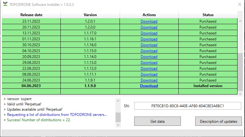
Task: Click log panel scroll up arrow
Action: pyautogui.click(x=118, y=101)
